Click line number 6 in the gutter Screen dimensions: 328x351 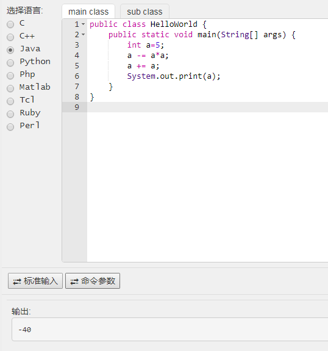pos(77,76)
